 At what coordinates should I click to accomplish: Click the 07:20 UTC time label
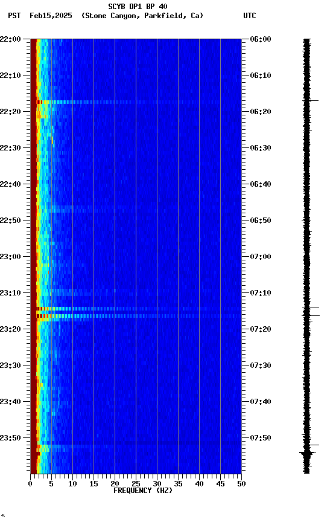click(x=261, y=330)
